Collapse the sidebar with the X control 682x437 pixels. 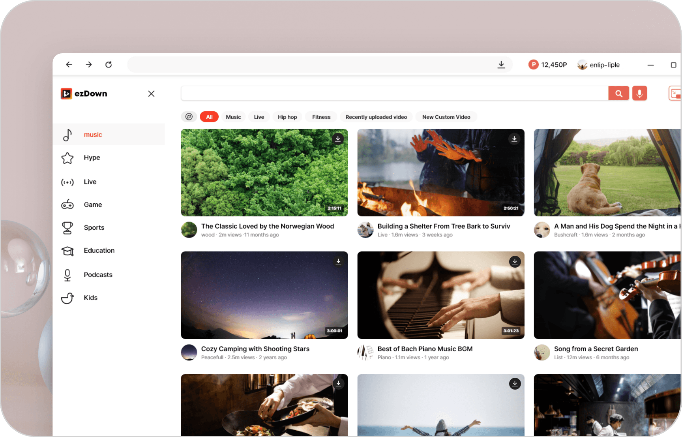(151, 94)
